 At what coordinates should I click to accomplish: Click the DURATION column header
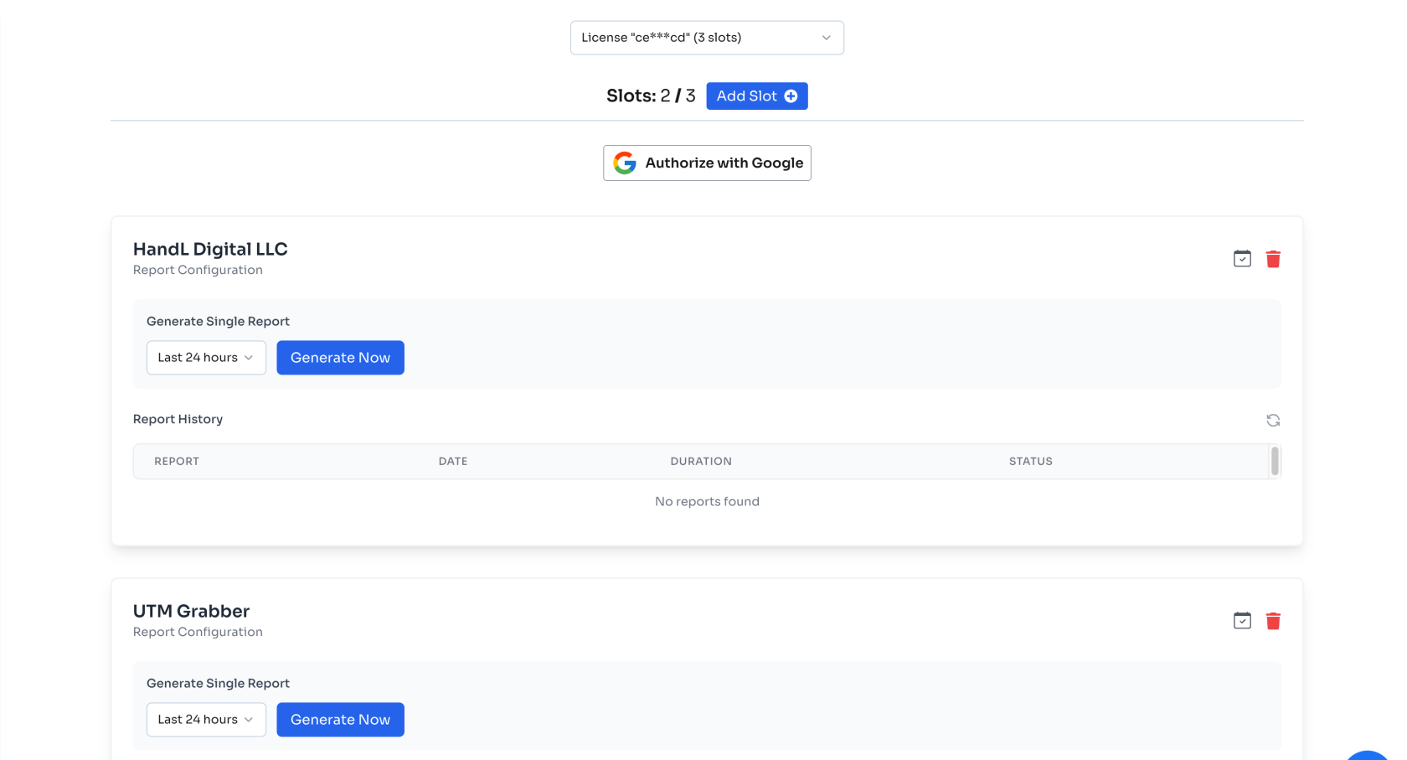[701, 462]
